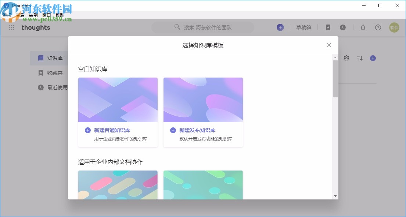The image size is (406, 217).
Task: Open 草稿箱 from the top bar
Action: (304, 27)
